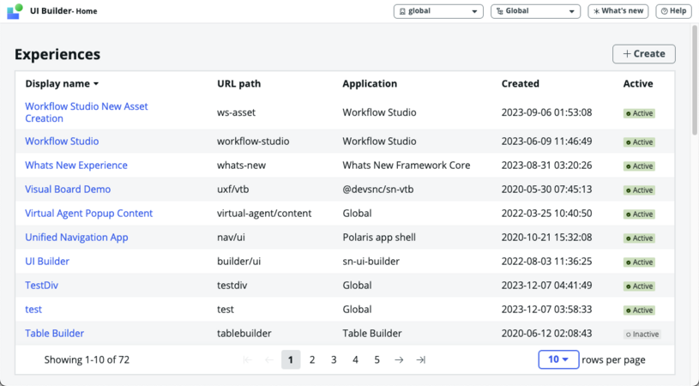Open the Workflow Studio experience link
The height and width of the screenshot is (386, 699).
click(x=62, y=142)
